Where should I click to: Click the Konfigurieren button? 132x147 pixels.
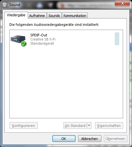24,126
